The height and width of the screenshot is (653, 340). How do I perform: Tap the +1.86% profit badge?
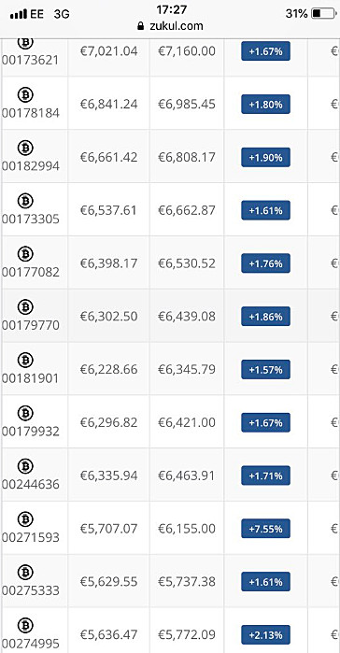[265, 317]
